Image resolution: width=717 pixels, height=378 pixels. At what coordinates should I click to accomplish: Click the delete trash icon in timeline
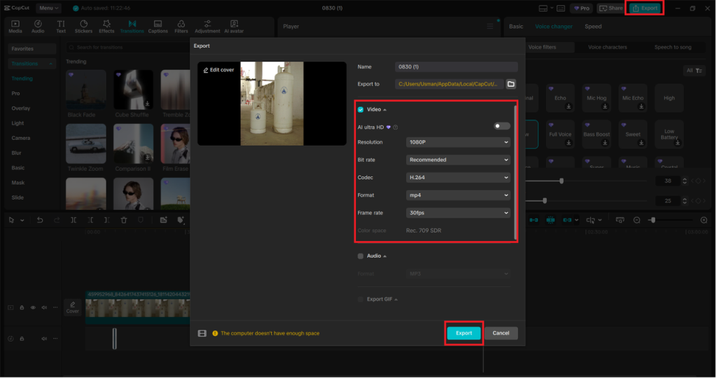(123, 220)
